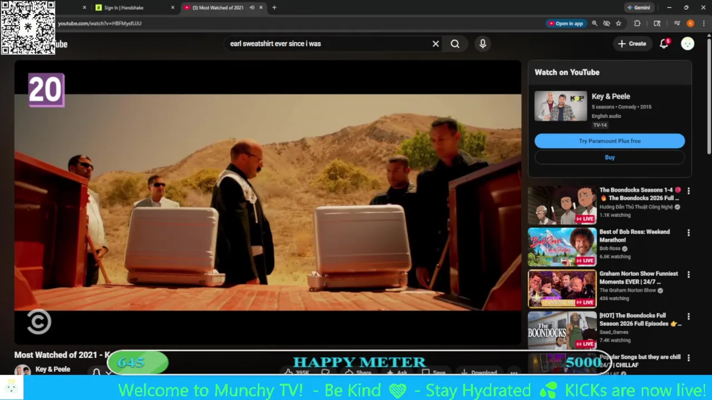Open Bob Ross channel name

[610, 248]
